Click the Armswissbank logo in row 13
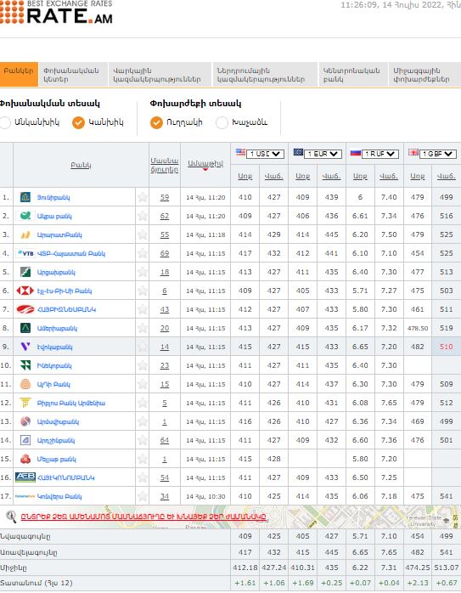This screenshot has height=593, width=461. (x=25, y=421)
